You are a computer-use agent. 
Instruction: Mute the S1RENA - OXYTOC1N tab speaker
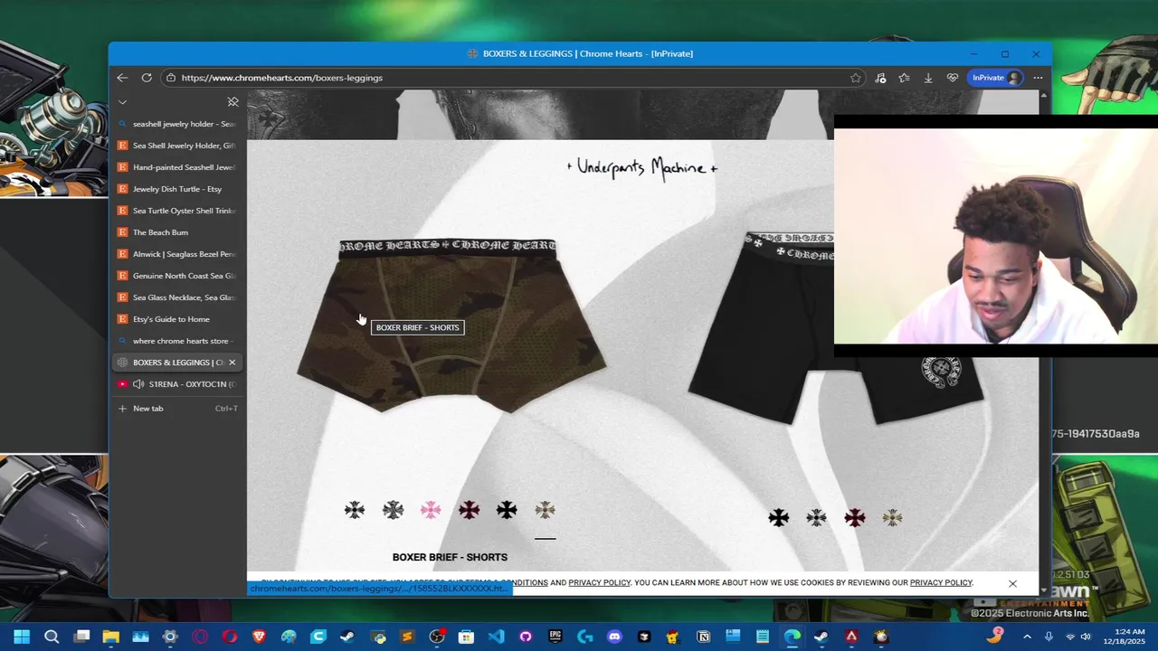coord(138,384)
